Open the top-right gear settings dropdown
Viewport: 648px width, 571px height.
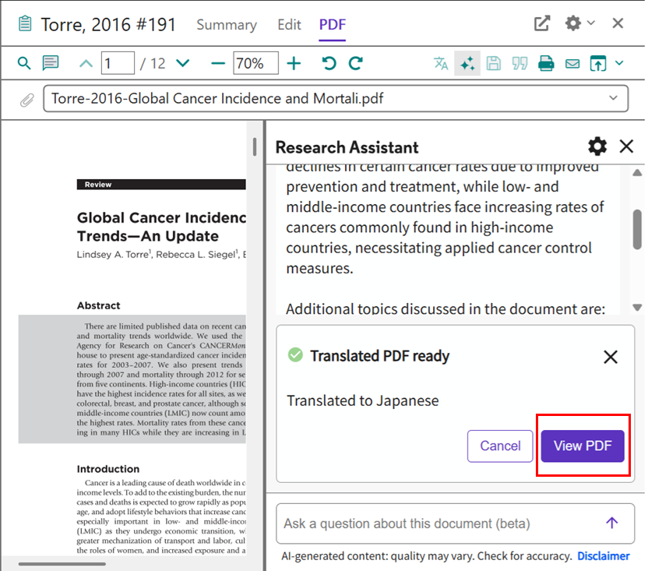579,23
